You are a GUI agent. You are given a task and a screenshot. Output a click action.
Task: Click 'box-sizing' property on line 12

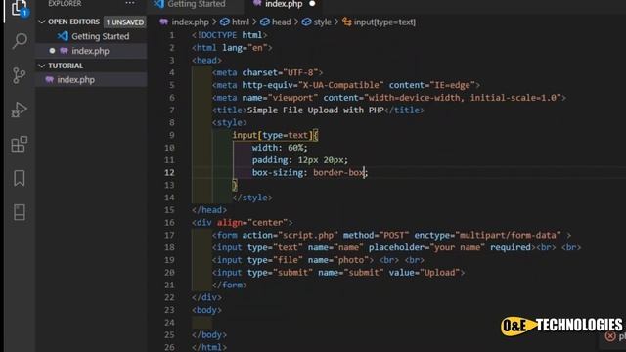click(x=278, y=172)
